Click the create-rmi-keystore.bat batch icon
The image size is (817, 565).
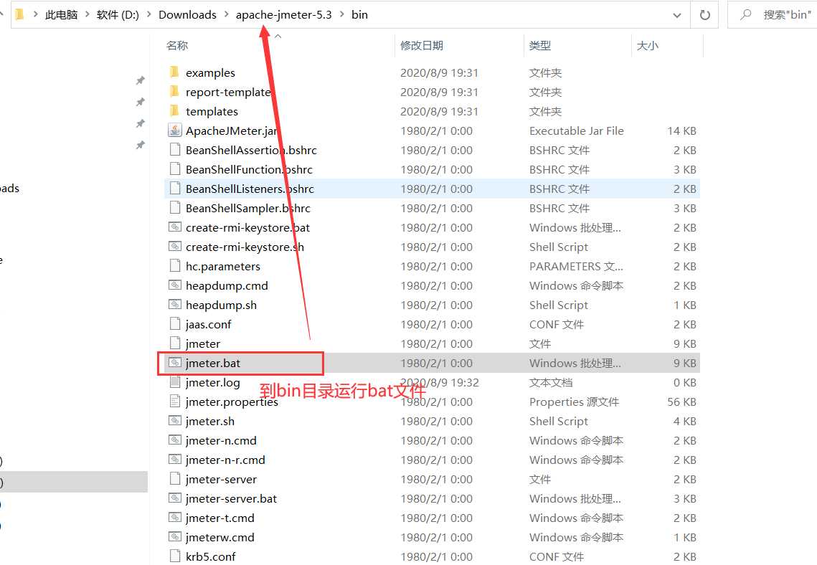174,227
